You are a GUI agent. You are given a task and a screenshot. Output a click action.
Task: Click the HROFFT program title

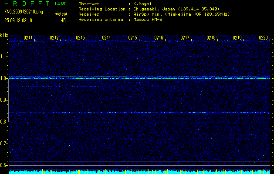pyautogui.click(x=27, y=3)
